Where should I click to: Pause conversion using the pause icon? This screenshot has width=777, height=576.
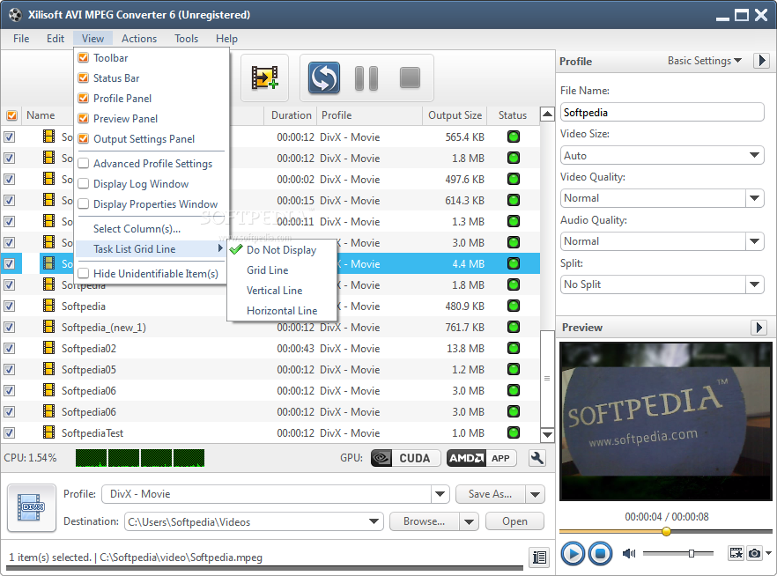(366, 78)
